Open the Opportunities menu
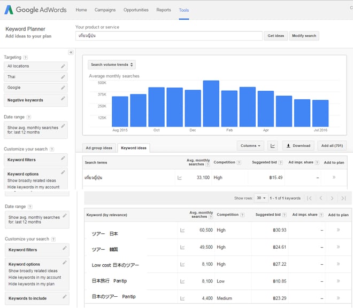This screenshot has height=308, width=353. 136,10
